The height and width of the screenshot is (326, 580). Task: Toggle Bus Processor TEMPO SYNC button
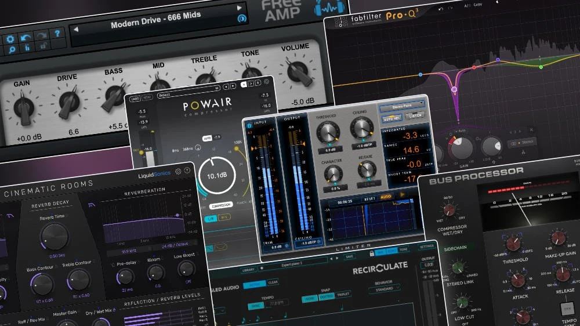pyautogui.click(x=567, y=309)
